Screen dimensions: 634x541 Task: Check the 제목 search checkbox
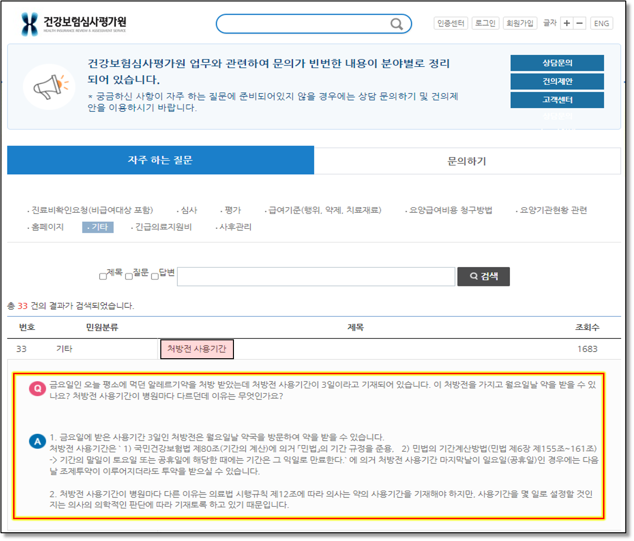click(x=103, y=276)
